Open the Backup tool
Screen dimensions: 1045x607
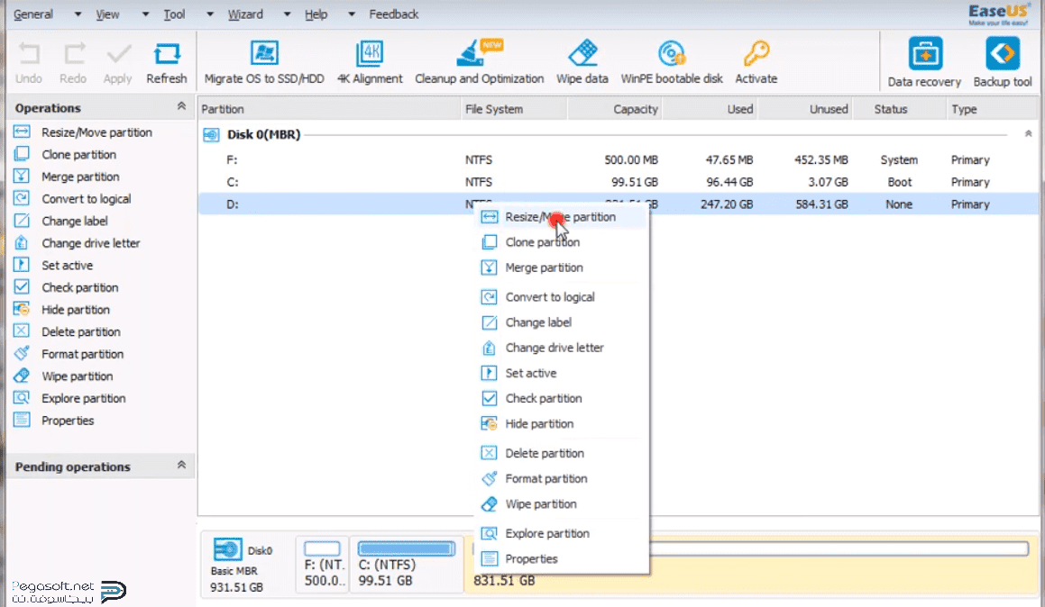tap(1003, 63)
